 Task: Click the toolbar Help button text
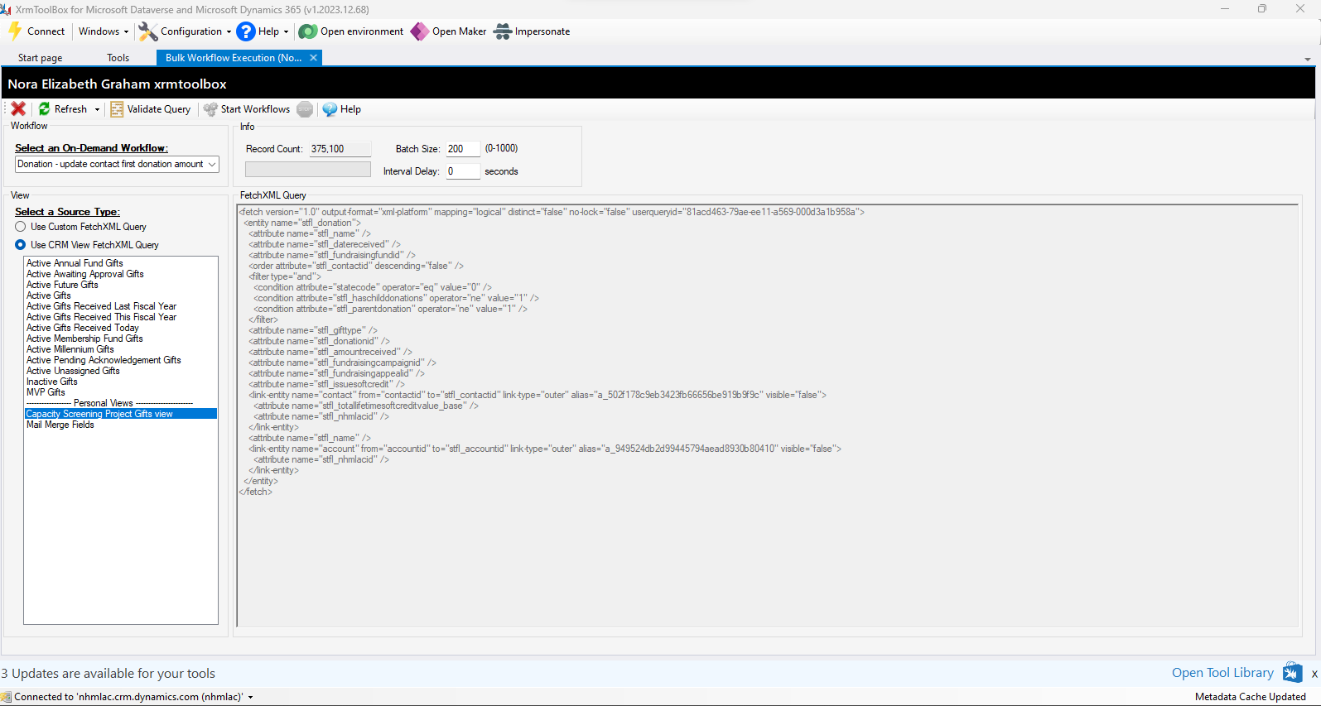pyautogui.click(x=350, y=109)
